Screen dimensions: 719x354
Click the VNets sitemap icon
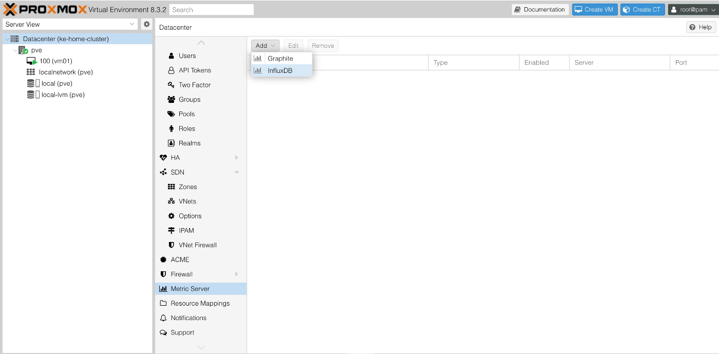coord(172,201)
